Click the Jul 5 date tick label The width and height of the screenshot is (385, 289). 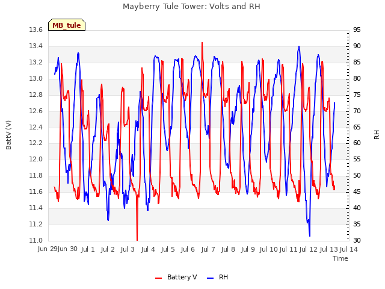click(x=168, y=249)
